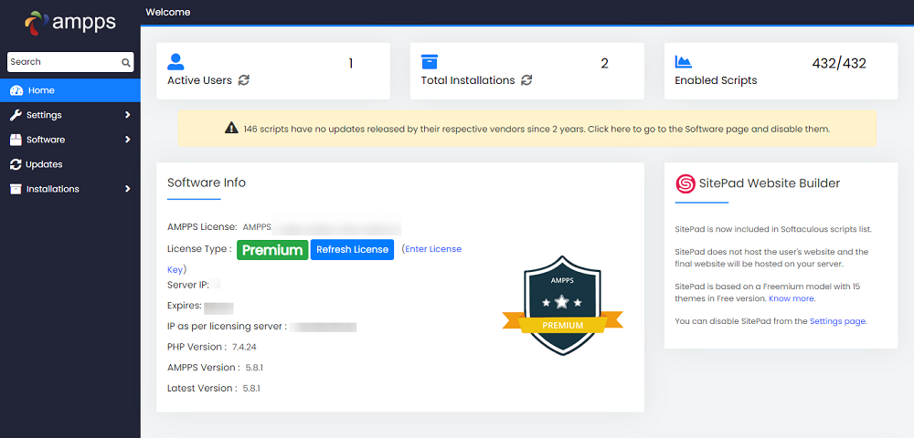
Task: Click the Total Installations label
Action: pos(468,80)
